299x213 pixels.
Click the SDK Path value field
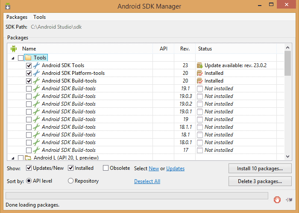click(56, 27)
